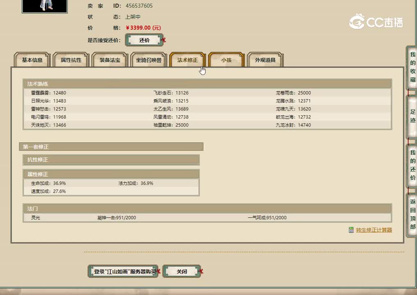
Task: Open 我的还价 side panel
Action: pos(412,165)
